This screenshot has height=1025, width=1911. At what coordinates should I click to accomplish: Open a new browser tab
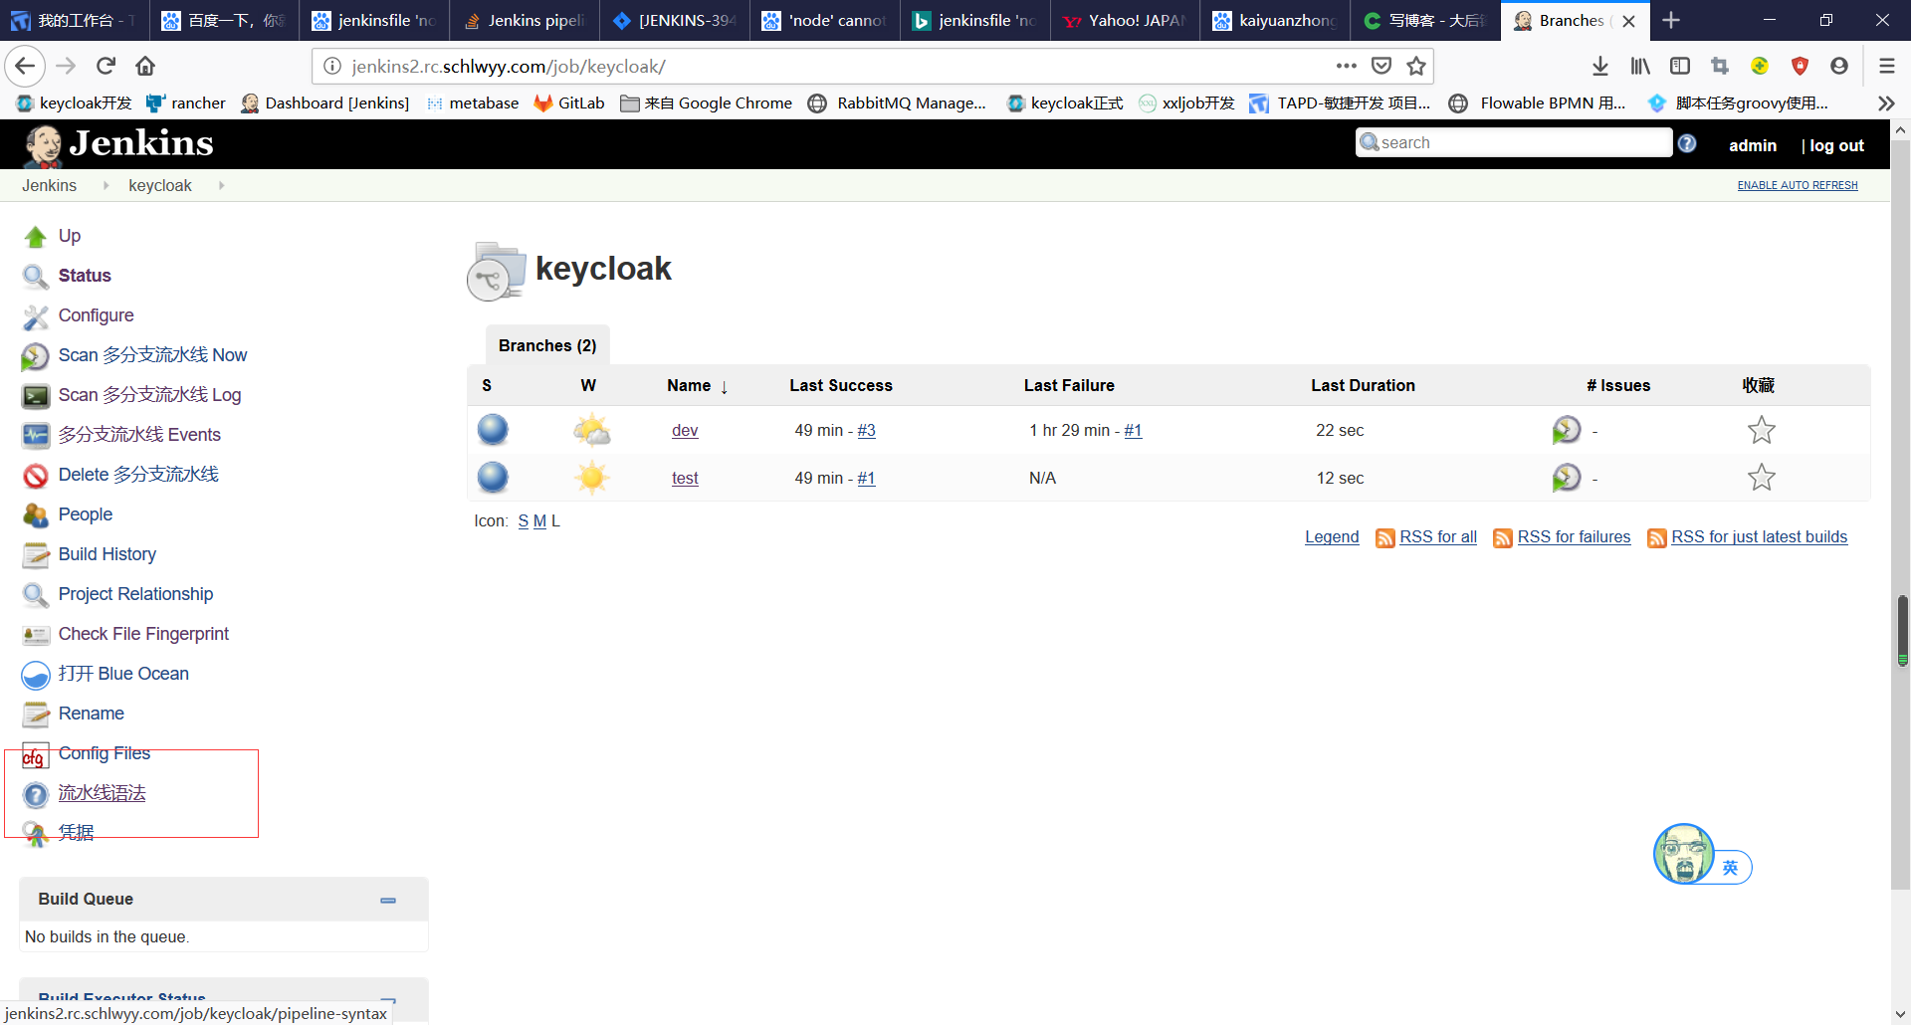click(x=1671, y=20)
